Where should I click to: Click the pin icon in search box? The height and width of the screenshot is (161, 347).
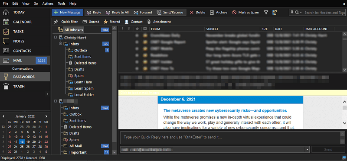292,13
